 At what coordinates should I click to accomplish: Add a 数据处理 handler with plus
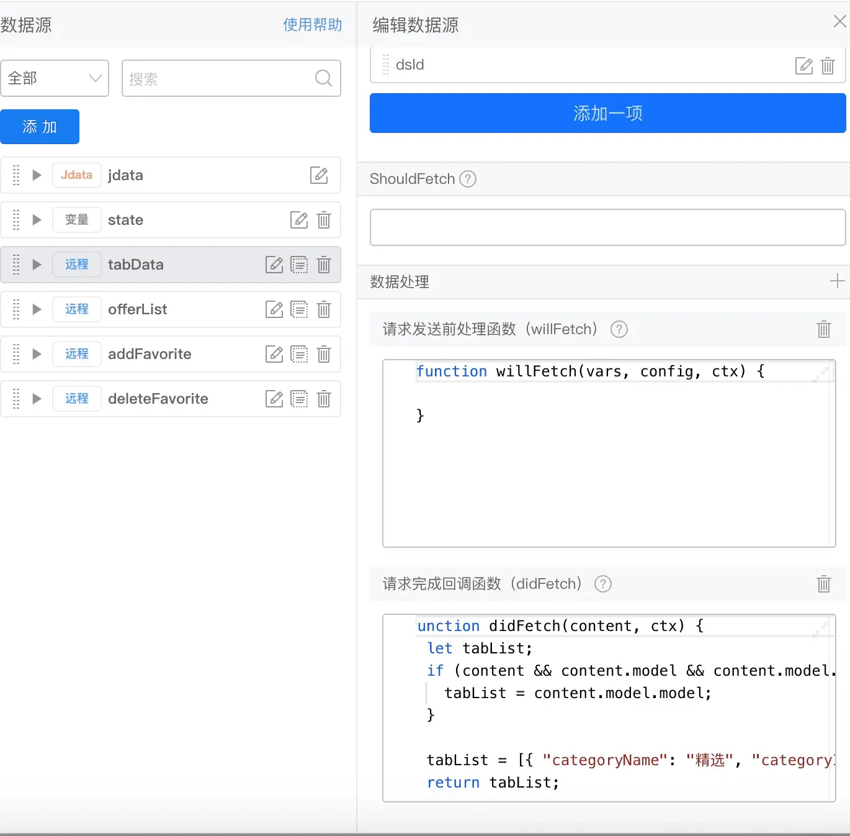click(837, 281)
